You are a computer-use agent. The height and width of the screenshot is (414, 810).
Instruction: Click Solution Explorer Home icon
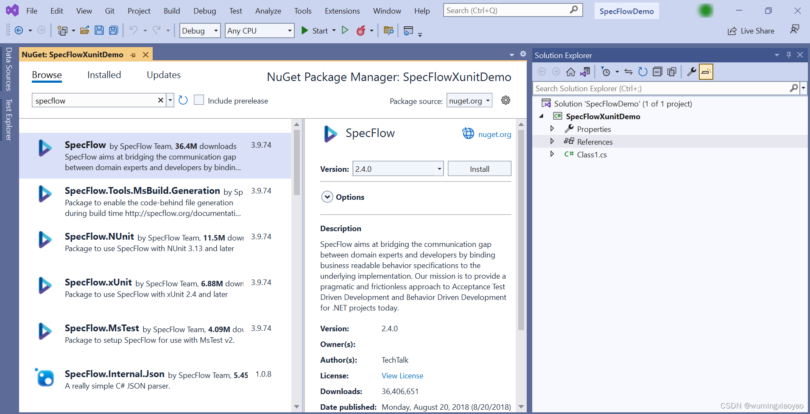[571, 72]
